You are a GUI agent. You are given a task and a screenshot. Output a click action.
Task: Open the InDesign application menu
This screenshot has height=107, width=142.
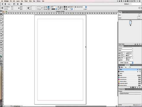click(x=6, y=1)
